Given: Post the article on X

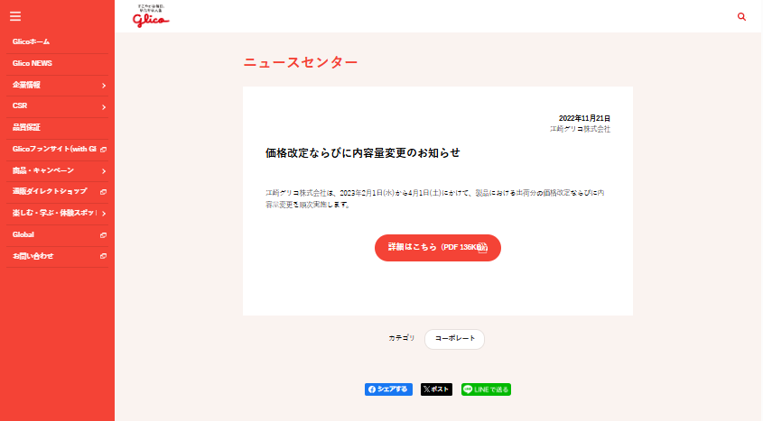Looking at the screenshot, I should pos(436,389).
